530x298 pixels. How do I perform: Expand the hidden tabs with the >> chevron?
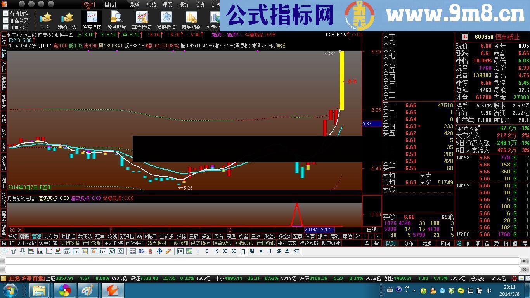(359, 236)
